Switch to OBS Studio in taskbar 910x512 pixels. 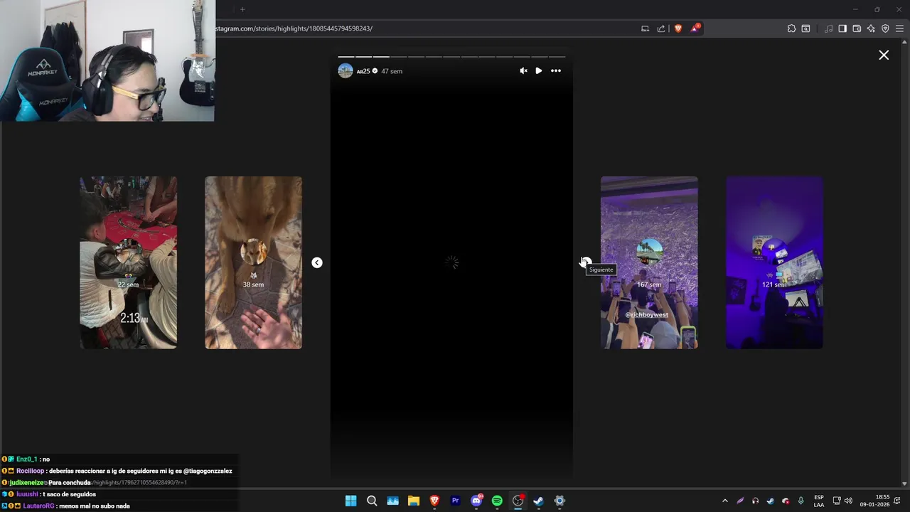(518, 501)
